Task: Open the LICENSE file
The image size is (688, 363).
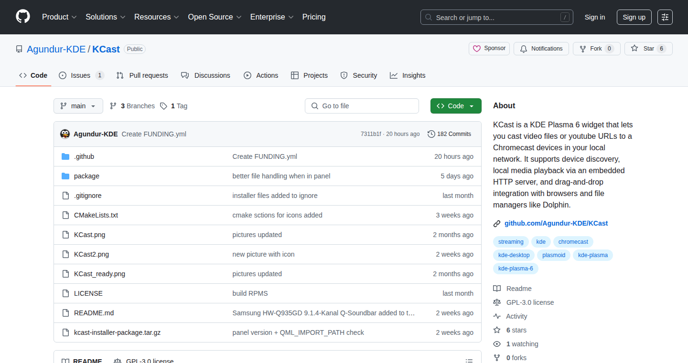Action: pyautogui.click(x=88, y=293)
